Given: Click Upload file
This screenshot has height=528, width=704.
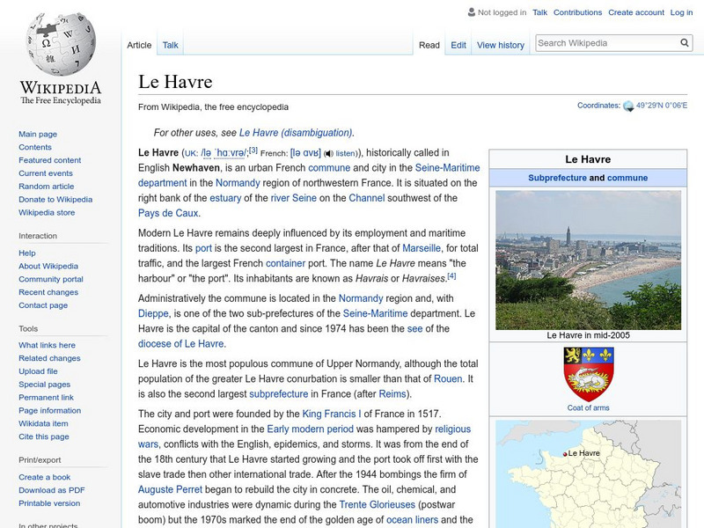Looking at the screenshot, I should point(38,370).
